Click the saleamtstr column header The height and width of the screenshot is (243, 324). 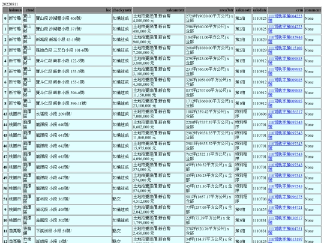pos(158,10)
